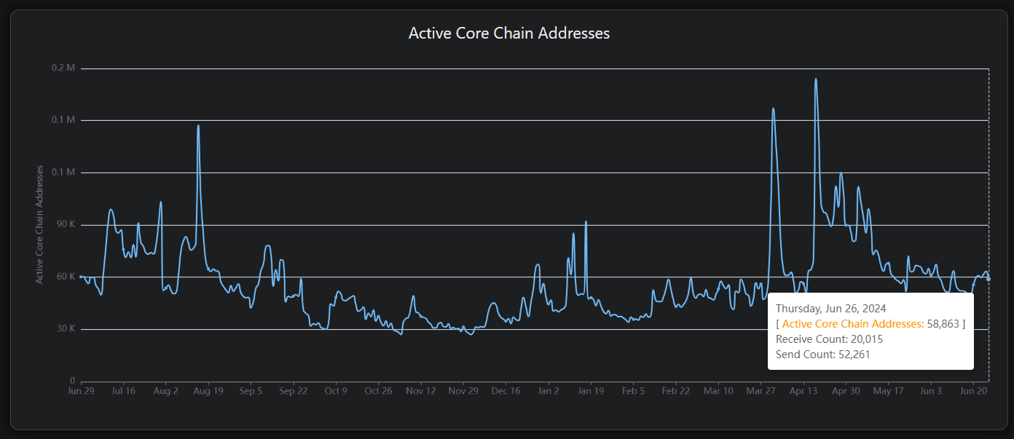Viewport: 1014px width, 439px height.
Task: Click the 30 K y-axis label
Action: pos(65,328)
